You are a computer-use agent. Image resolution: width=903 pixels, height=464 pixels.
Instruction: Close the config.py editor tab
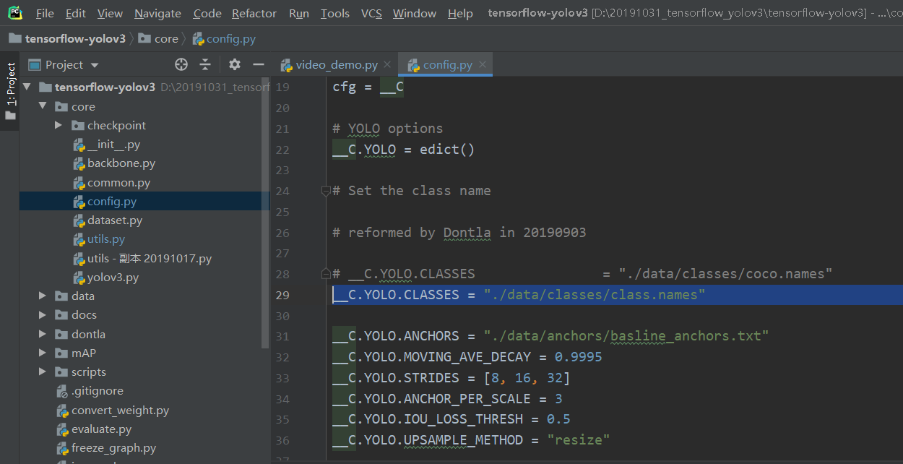point(482,64)
